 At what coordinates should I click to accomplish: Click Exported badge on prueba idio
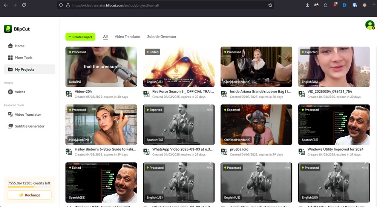click(x=232, y=110)
